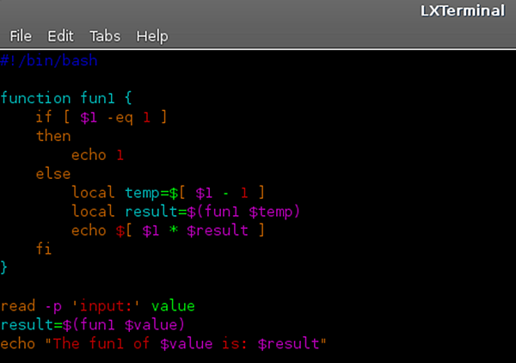Viewport: 516px width, 363px height.
Task: Click the "if [ $1 -eq 1 ]" line
Action: (101, 117)
